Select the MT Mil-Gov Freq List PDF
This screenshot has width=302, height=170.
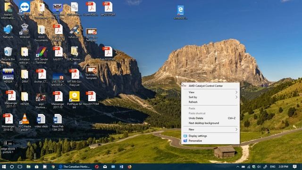[75, 77]
